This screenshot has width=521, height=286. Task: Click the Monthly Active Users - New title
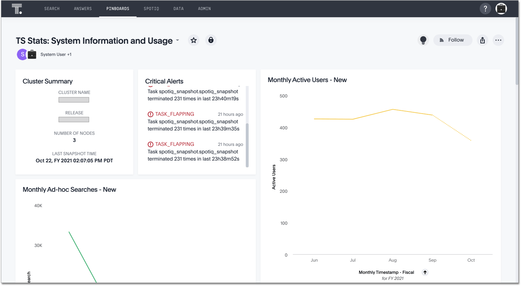pos(307,80)
